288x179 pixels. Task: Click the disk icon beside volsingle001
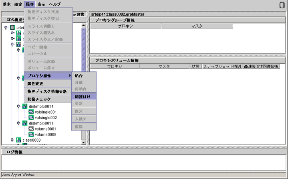point(31,112)
